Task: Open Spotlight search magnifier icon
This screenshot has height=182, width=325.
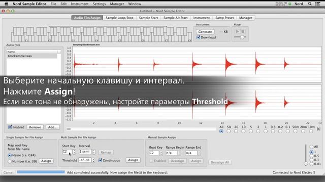Action: click(310, 4)
